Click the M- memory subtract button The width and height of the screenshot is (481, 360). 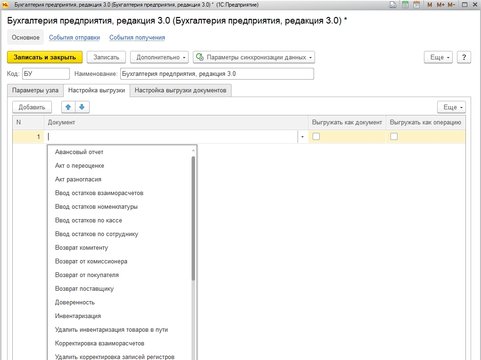point(451,5)
